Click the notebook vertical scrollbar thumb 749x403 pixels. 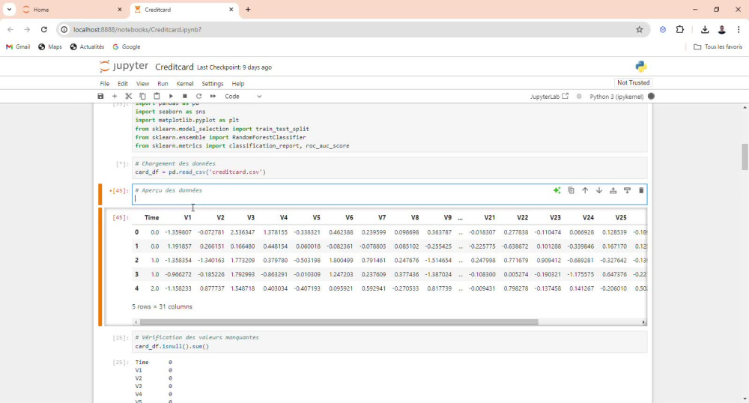[x=745, y=157]
